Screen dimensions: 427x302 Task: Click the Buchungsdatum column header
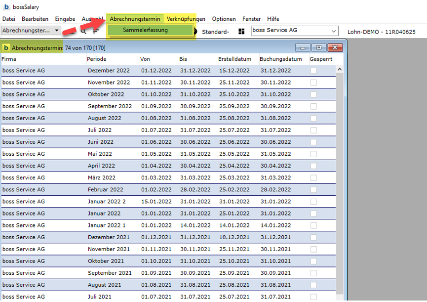point(280,59)
